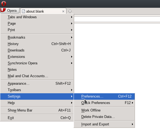Expand arrow next to Synchronize Opera
160x134 pixels.
coord(72,63)
